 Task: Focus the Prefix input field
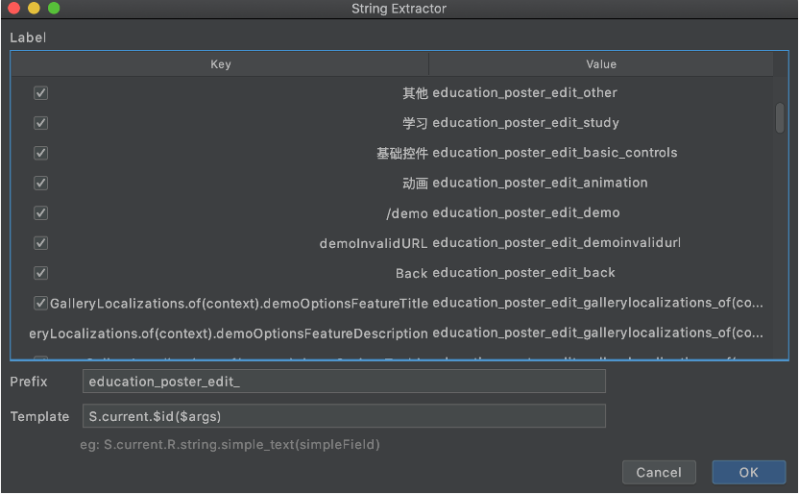tap(344, 382)
